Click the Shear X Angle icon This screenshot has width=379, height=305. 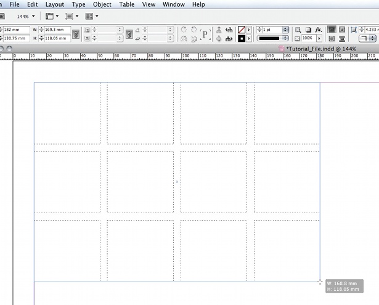click(137, 38)
